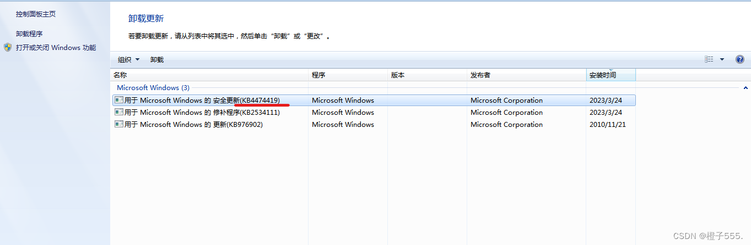This screenshot has height=245, width=751.
Task: Sort by the 发布者 column header
Action: [x=526, y=75]
